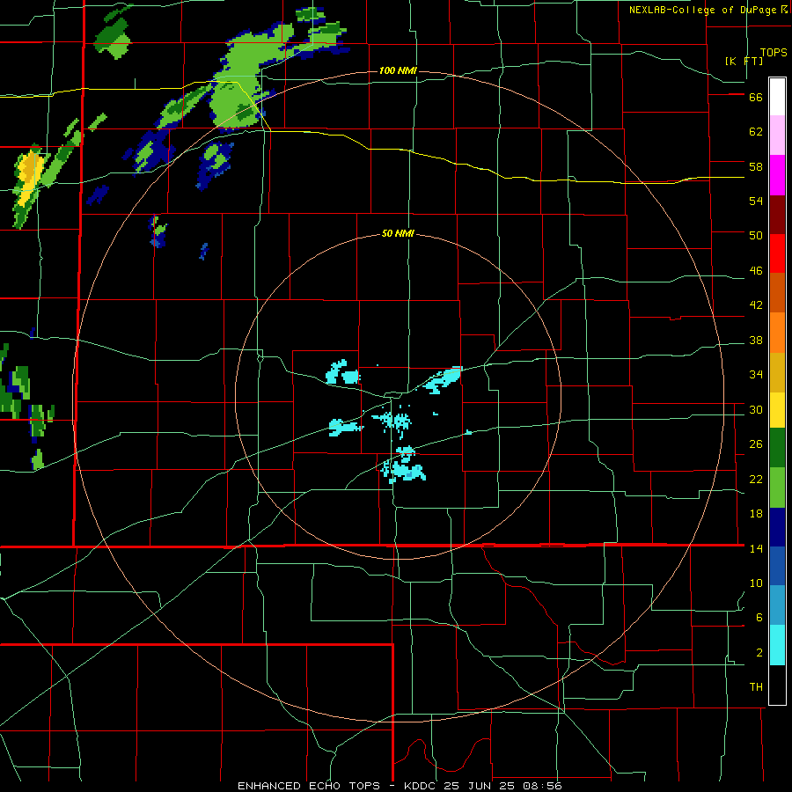Click the white top color swatch above 66
The height and width of the screenshot is (792, 792).
pyautogui.click(x=777, y=97)
